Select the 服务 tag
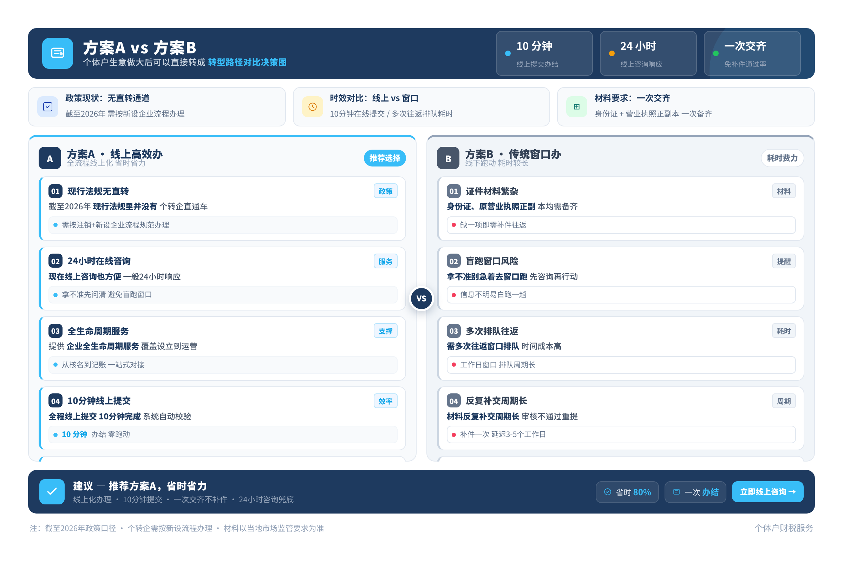This screenshot has width=843, height=562. (x=386, y=261)
